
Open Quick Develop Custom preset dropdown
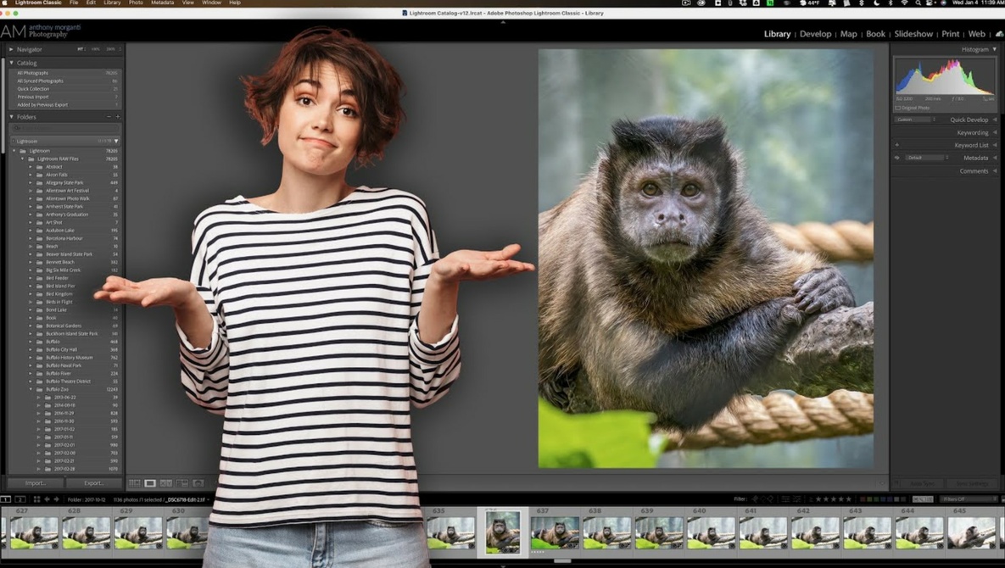click(915, 120)
